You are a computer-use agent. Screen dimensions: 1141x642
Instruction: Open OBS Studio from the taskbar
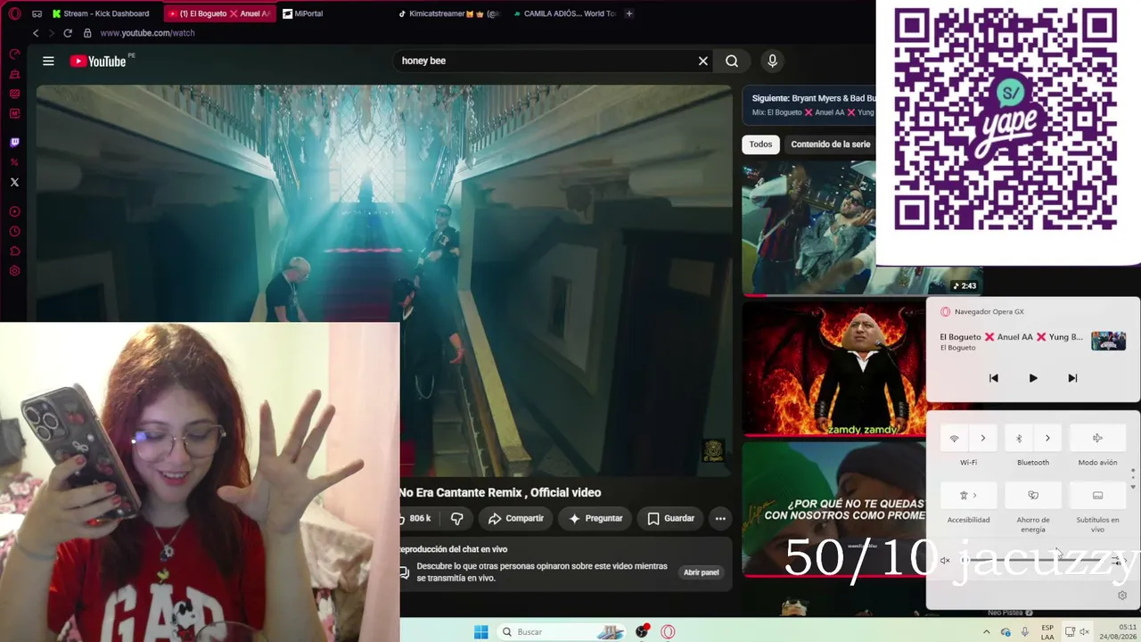[x=642, y=631]
